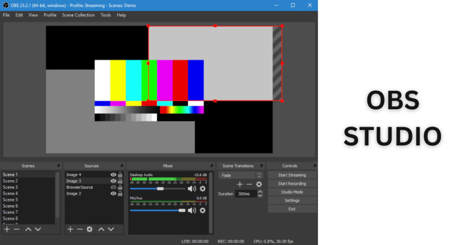Undock the Sources panel
Screen dimensions: 467x245
click(x=122, y=166)
